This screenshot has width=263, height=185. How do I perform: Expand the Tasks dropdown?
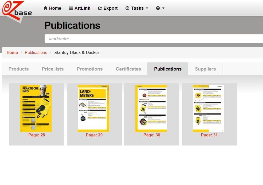pyautogui.click(x=137, y=8)
